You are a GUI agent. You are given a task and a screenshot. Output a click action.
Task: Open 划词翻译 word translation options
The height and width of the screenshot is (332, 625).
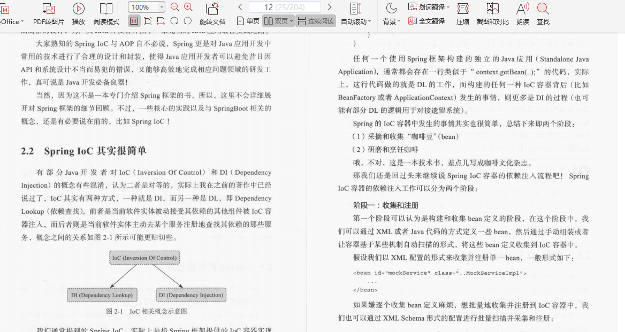pos(428,6)
